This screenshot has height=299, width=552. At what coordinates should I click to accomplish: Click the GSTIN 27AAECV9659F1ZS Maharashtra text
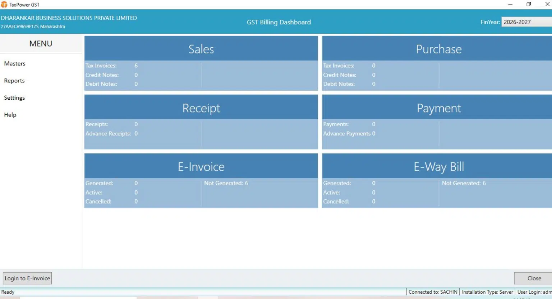click(33, 27)
